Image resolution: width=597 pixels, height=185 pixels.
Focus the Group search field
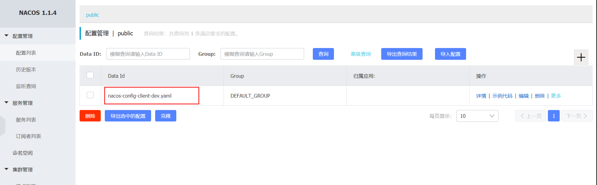click(x=262, y=54)
